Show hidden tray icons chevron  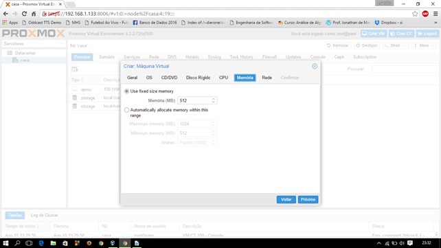click(x=379, y=243)
